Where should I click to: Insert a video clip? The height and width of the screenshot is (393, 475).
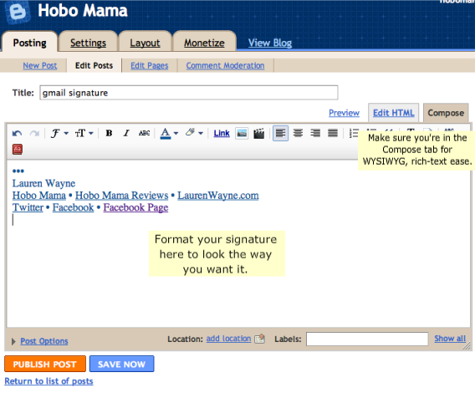pos(258,133)
